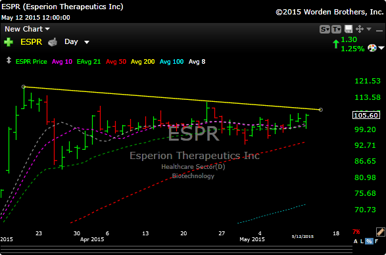
Task: Collapse chart using the dash icon
Action: point(379,30)
